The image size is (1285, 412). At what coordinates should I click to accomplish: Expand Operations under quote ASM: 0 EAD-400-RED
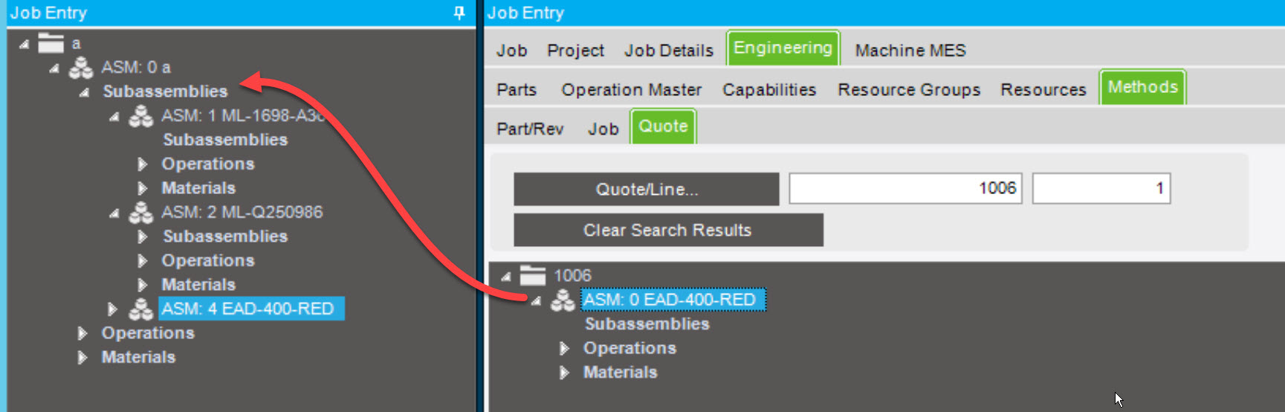coord(564,348)
